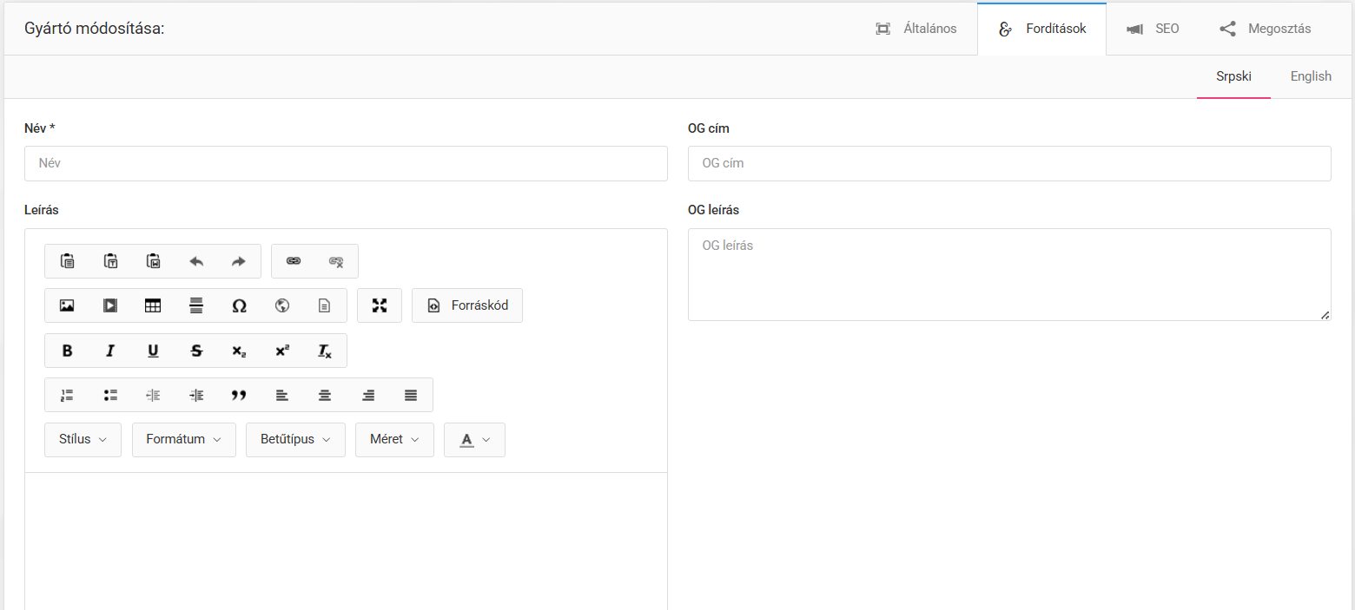Image resolution: width=1355 pixels, height=610 pixels.
Task: Insert a table in the editor
Action: [x=153, y=305]
